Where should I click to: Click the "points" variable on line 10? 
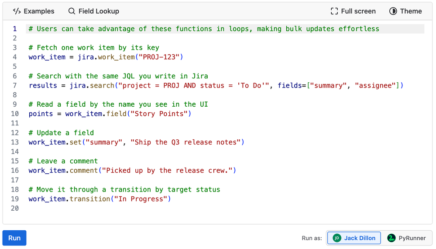(x=41, y=114)
